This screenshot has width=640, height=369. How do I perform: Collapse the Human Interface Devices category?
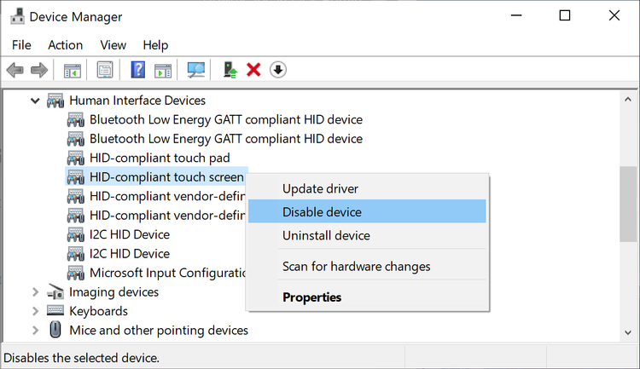point(35,101)
